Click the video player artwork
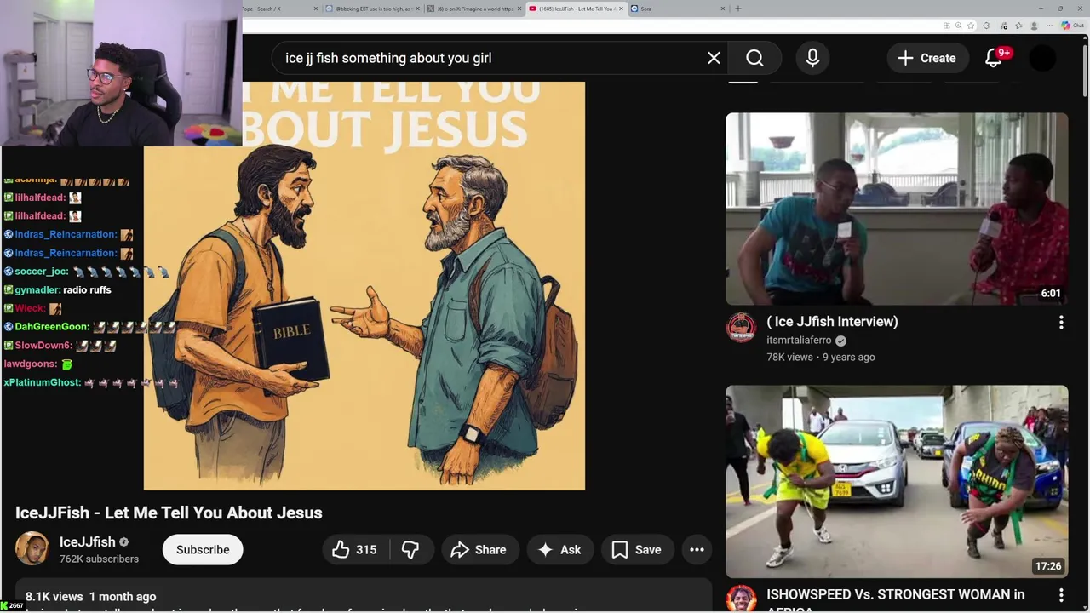 (x=364, y=286)
